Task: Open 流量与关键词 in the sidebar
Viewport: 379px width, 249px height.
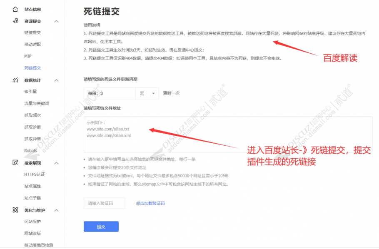Action: (x=37, y=103)
